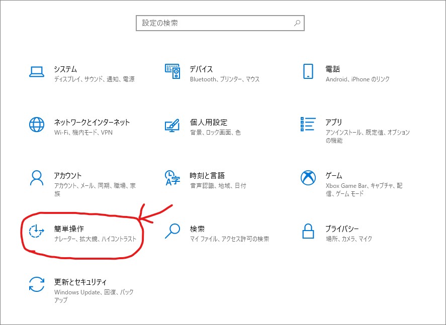
Task: Click Android、iPhone のリンク description
Action: click(358, 79)
